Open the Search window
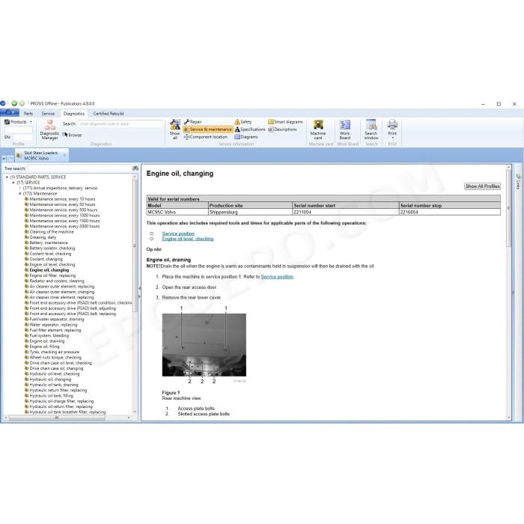 (x=371, y=130)
